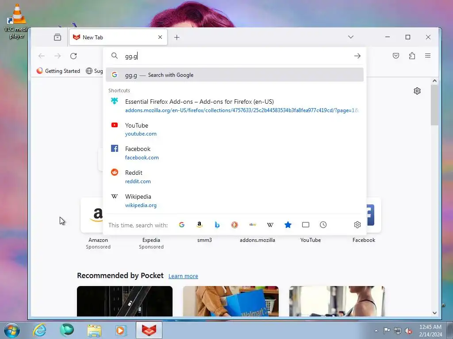Viewport: 453px width, 339px height.
Task: Search with Google one-off engine icon
Action: (x=182, y=225)
